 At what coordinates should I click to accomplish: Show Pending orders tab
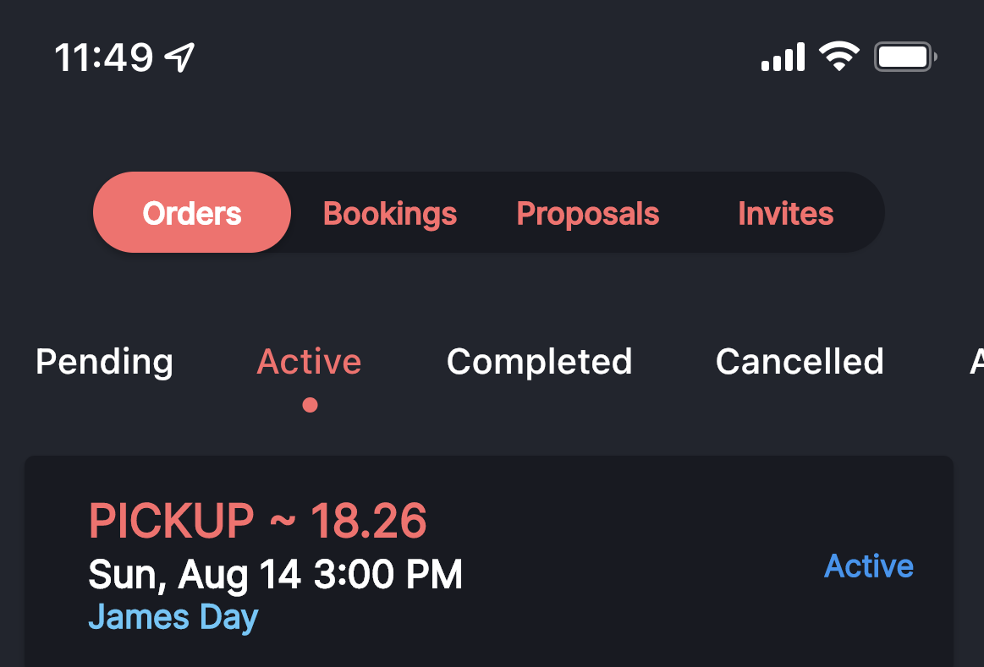point(104,363)
